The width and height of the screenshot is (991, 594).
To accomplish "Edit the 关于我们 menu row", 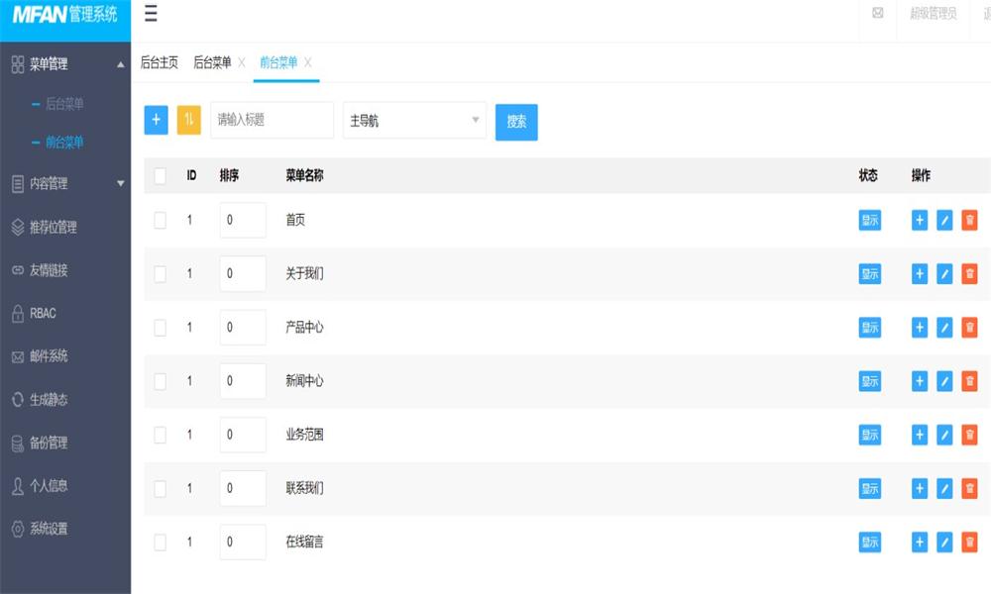I will point(944,274).
